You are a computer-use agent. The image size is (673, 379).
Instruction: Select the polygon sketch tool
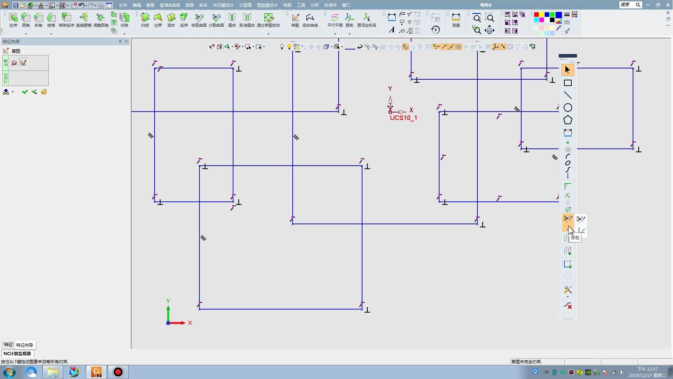click(x=567, y=120)
